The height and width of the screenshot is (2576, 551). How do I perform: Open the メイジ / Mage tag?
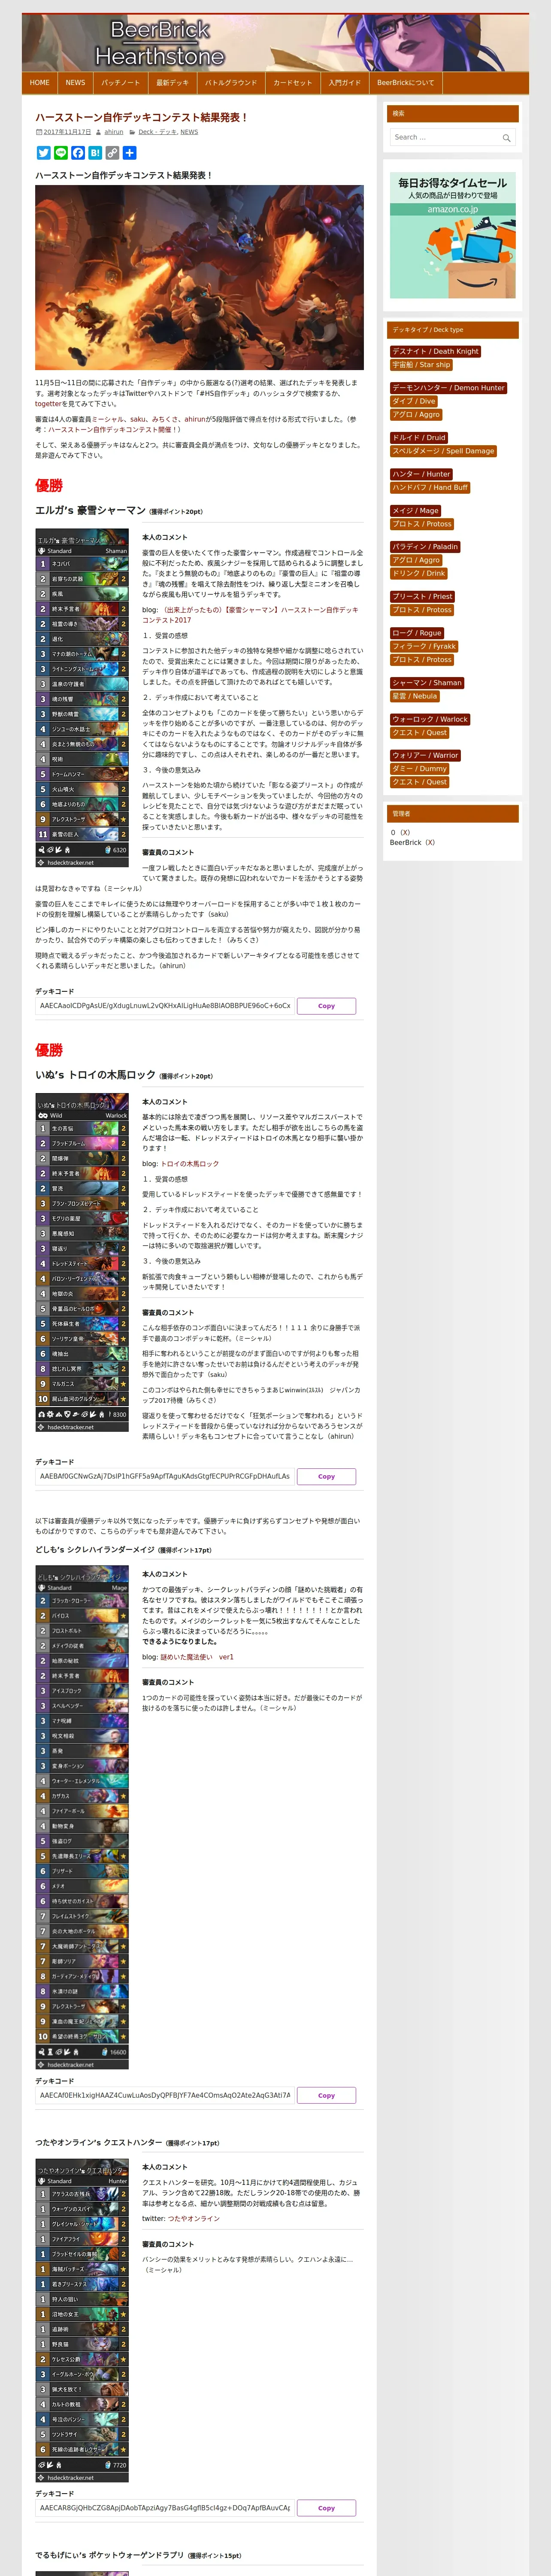[x=416, y=511]
